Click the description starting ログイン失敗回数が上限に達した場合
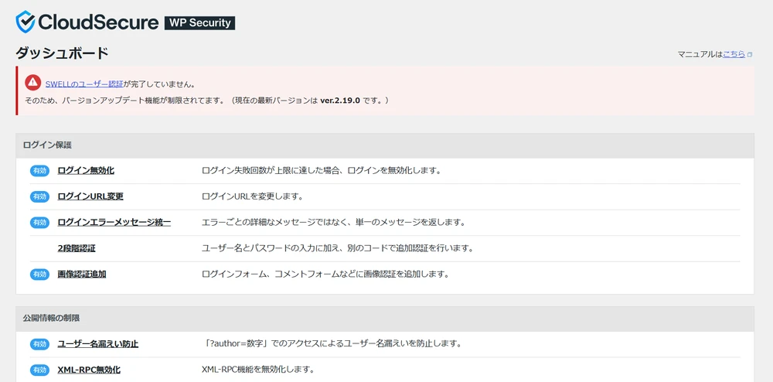 pos(321,171)
